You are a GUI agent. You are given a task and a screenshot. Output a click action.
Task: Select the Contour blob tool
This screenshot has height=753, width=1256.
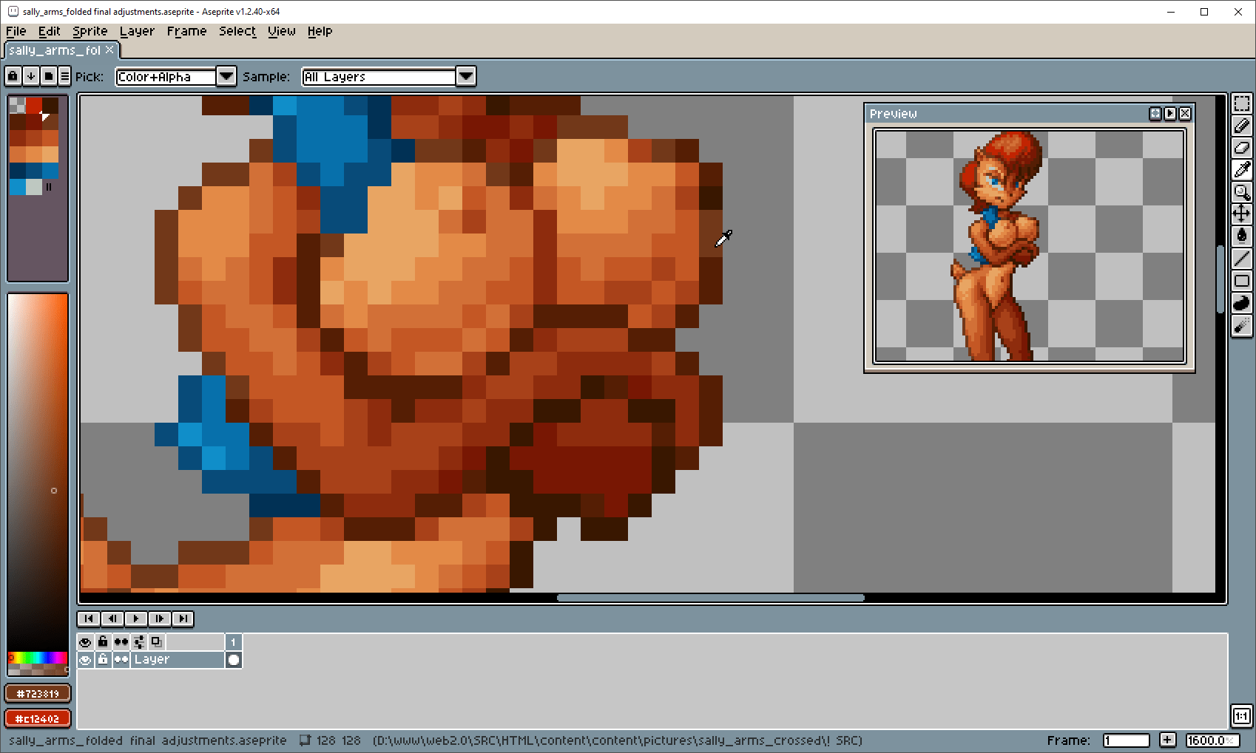[x=1241, y=303]
